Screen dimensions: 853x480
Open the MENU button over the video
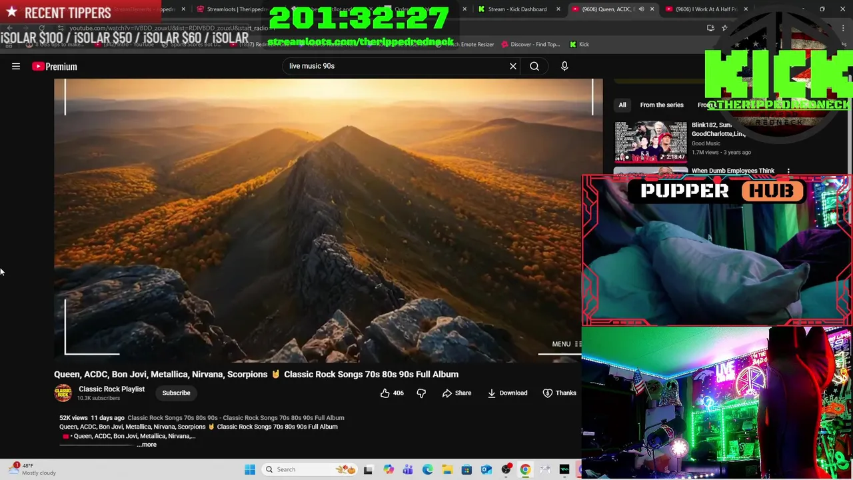[x=566, y=344]
